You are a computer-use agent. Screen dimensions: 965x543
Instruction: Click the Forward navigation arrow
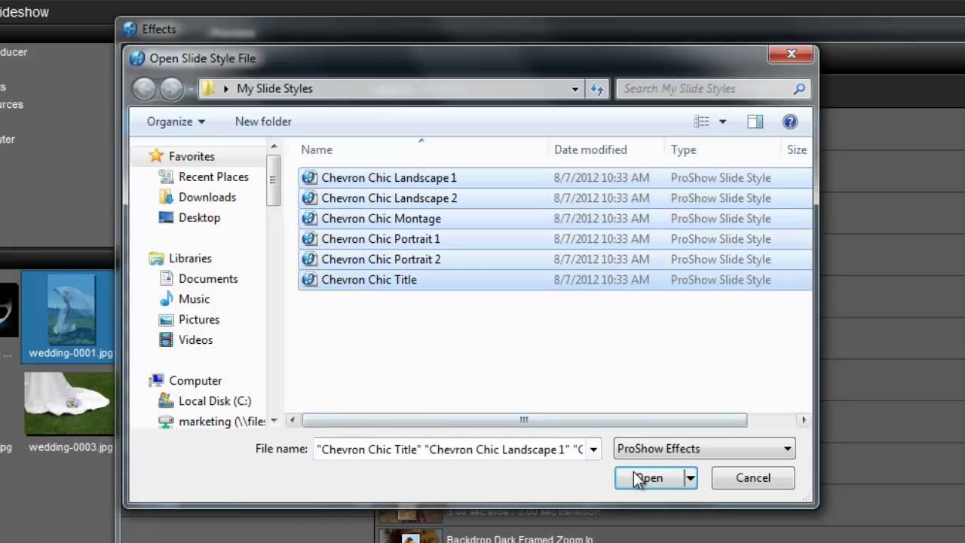click(x=171, y=89)
